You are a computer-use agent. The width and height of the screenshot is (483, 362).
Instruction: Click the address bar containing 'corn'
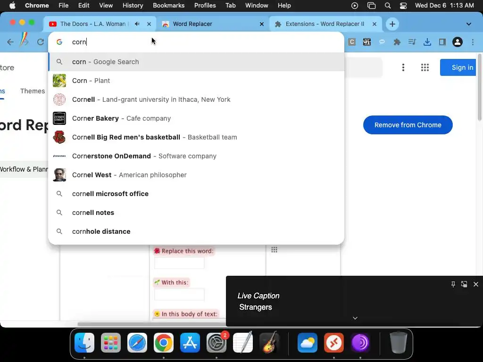click(196, 42)
